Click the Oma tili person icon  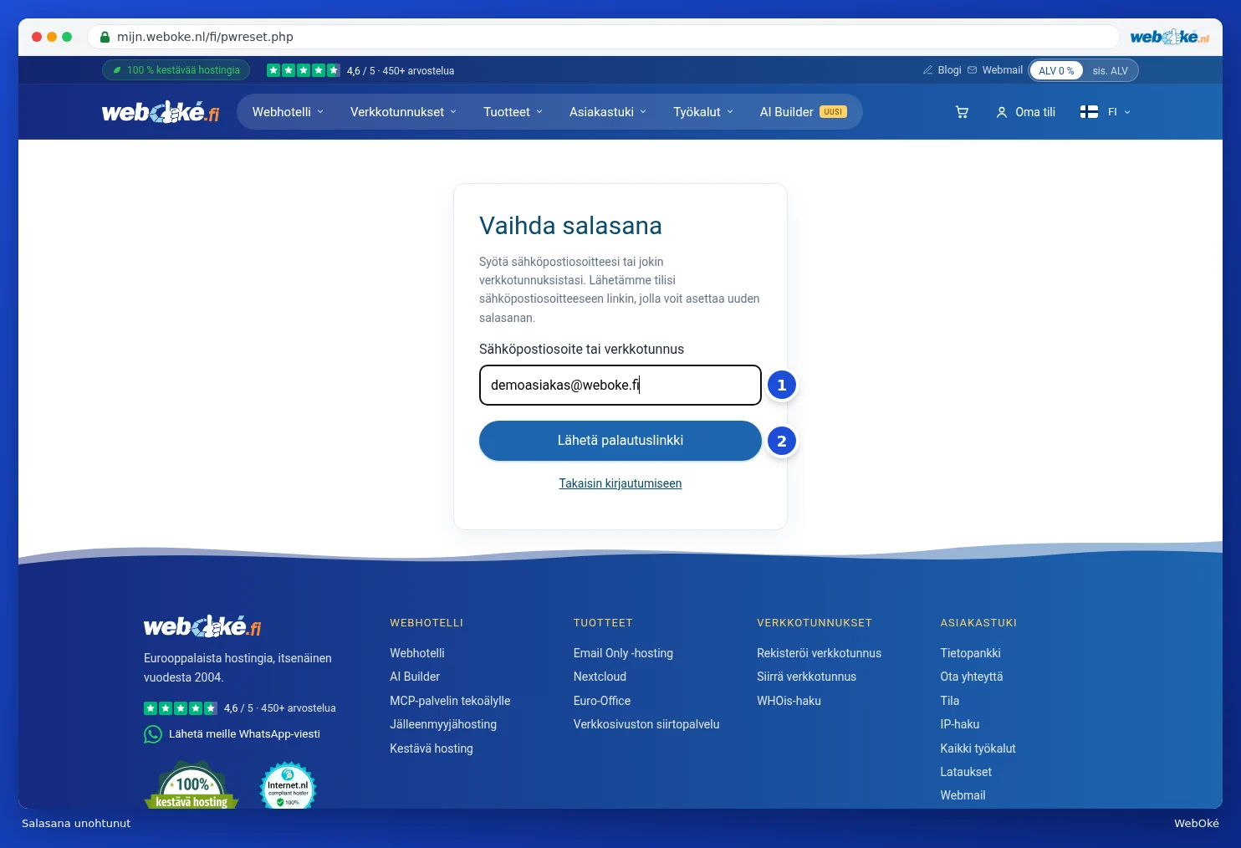[1001, 112]
